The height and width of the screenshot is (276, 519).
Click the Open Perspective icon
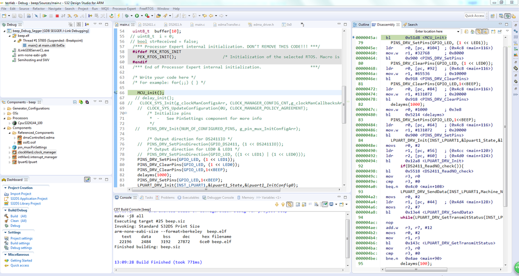tap(493, 16)
